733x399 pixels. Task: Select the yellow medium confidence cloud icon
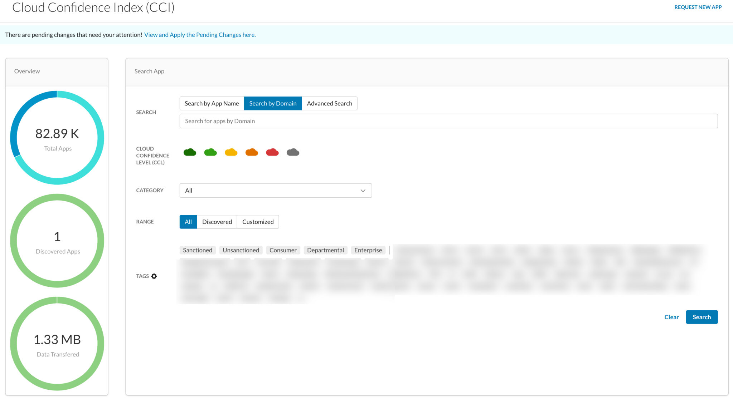click(x=231, y=152)
